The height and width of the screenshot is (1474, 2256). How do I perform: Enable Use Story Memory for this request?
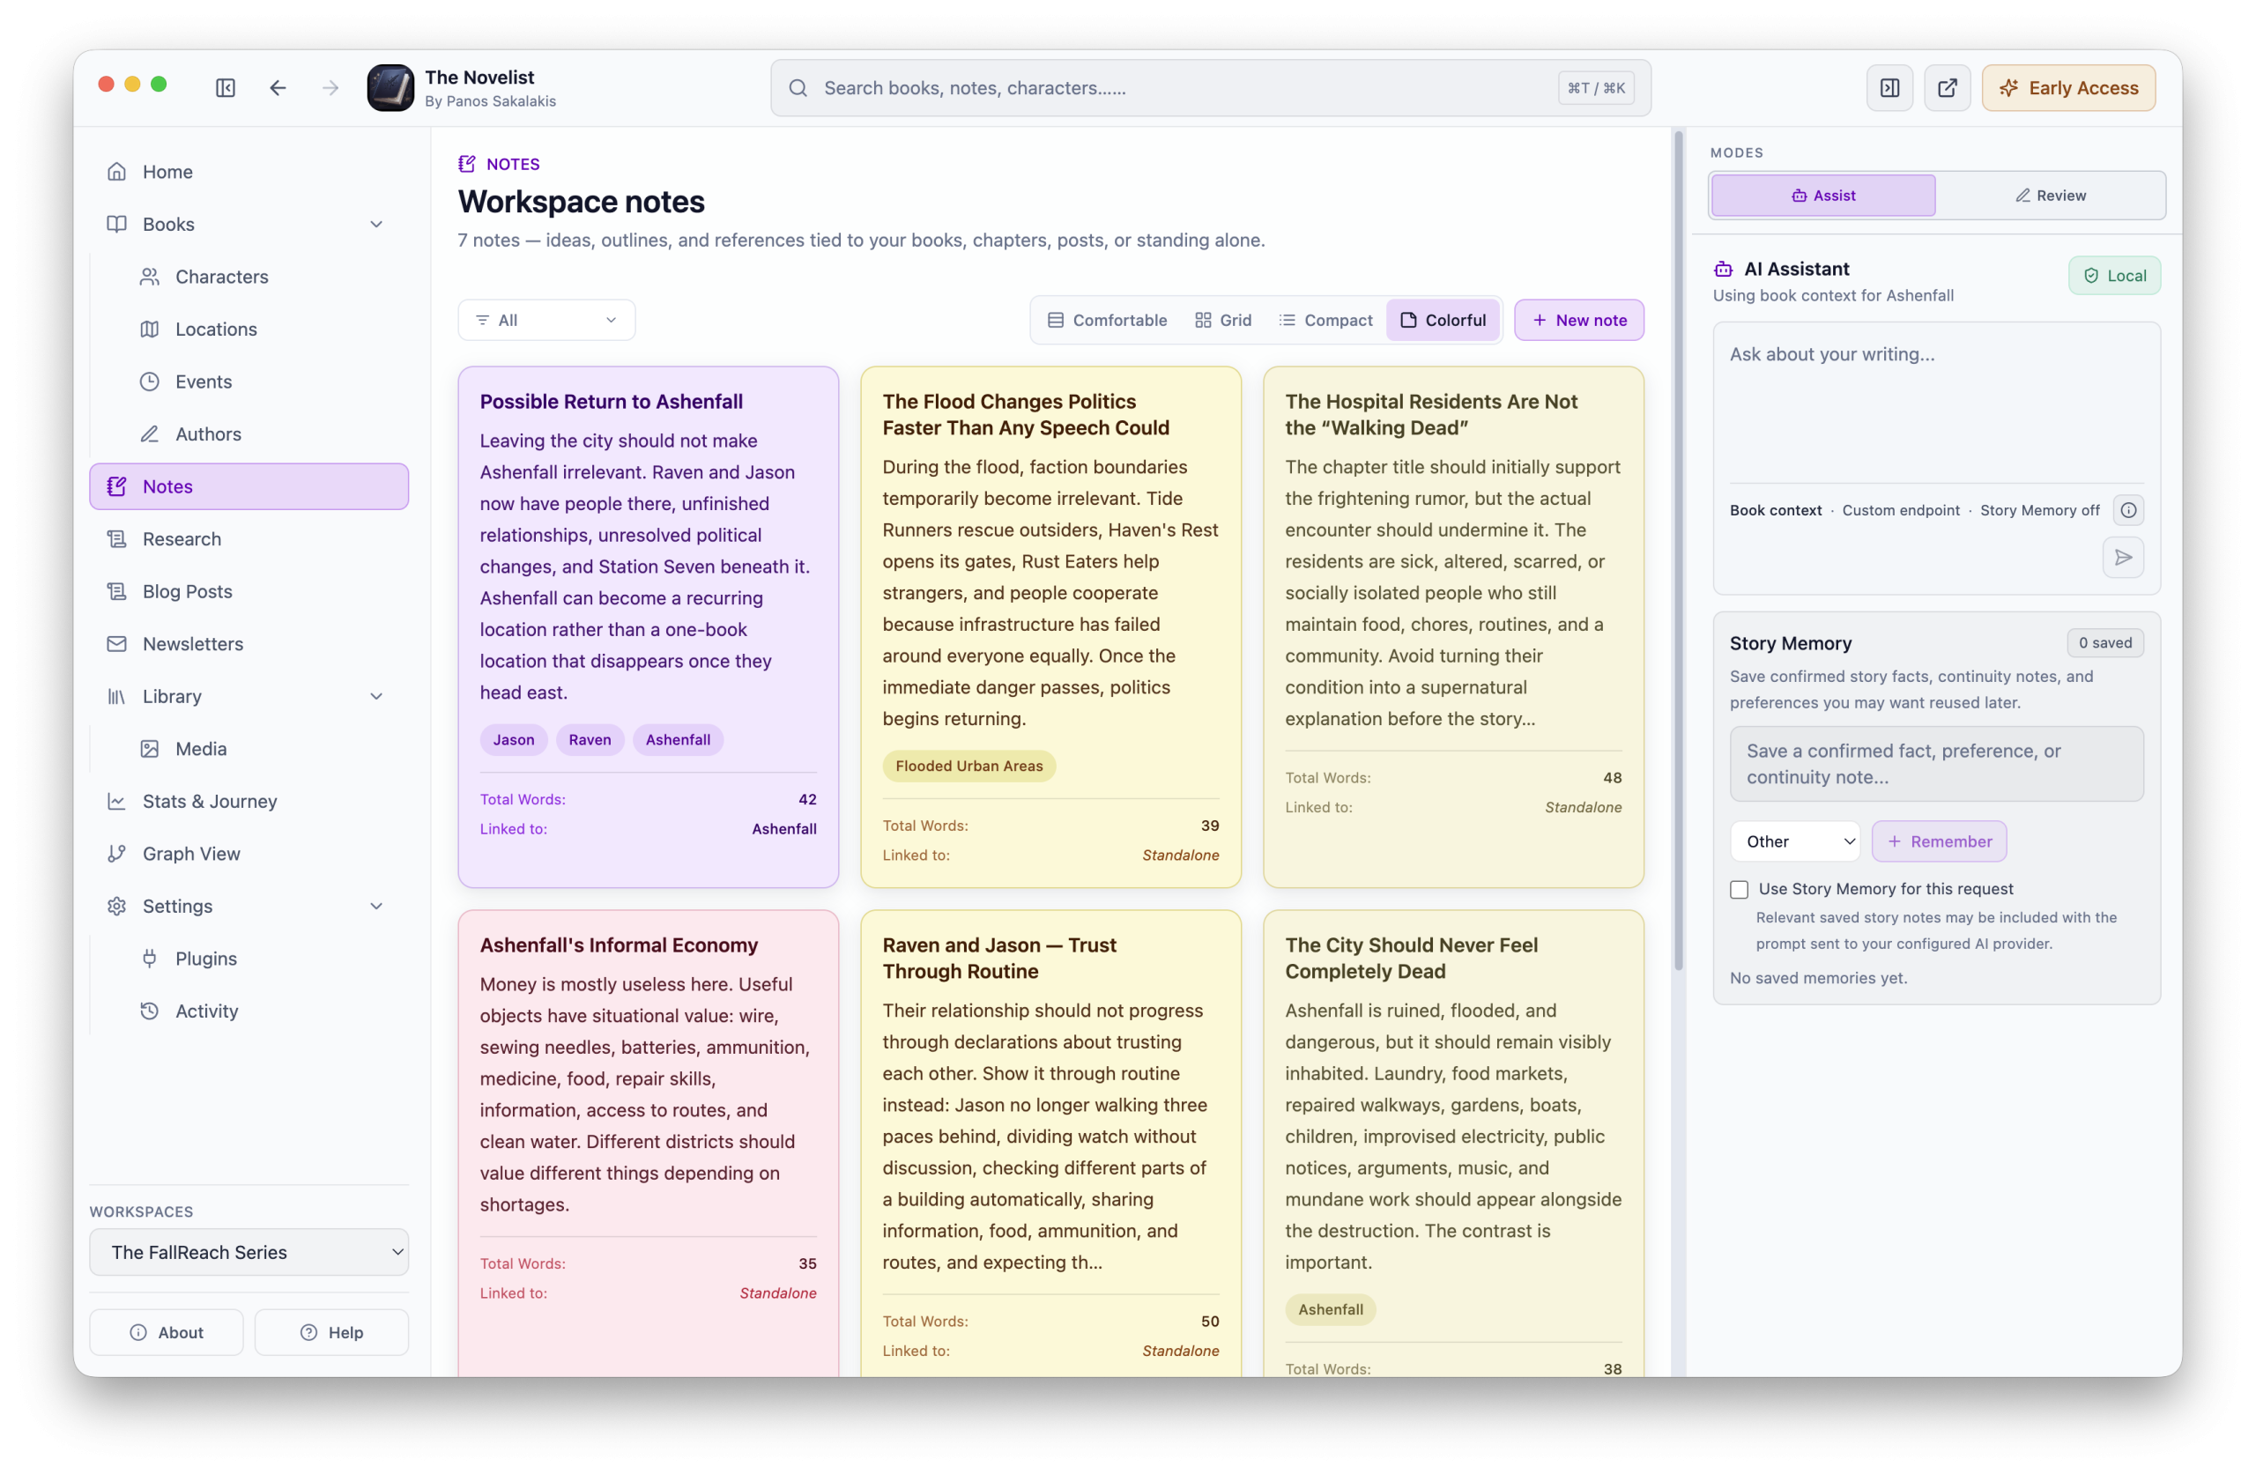[1739, 889]
